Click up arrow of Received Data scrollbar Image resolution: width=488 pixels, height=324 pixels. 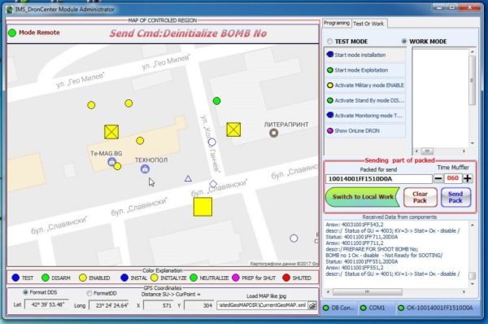coord(473,225)
